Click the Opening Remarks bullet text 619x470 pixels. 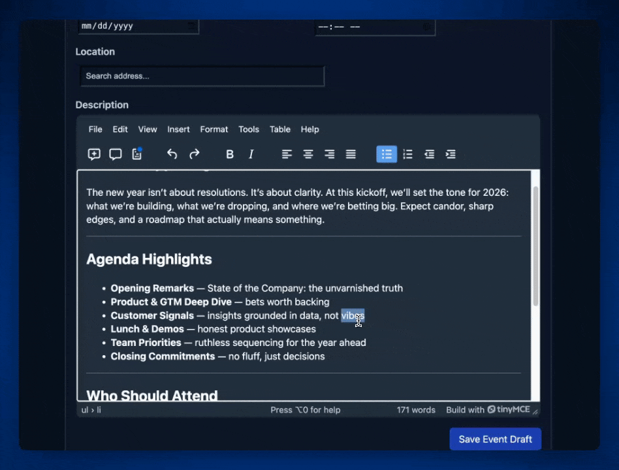click(257, 288)
